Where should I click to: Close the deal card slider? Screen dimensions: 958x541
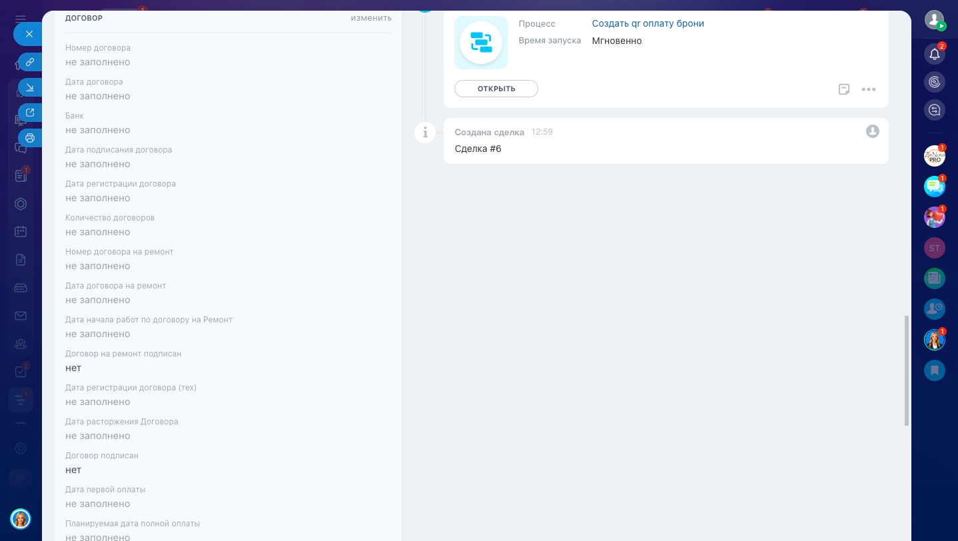tap(28, 34)
